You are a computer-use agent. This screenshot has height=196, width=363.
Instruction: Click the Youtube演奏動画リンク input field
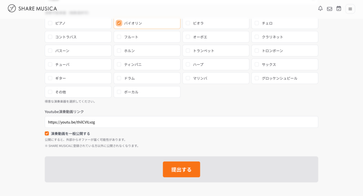181,122
